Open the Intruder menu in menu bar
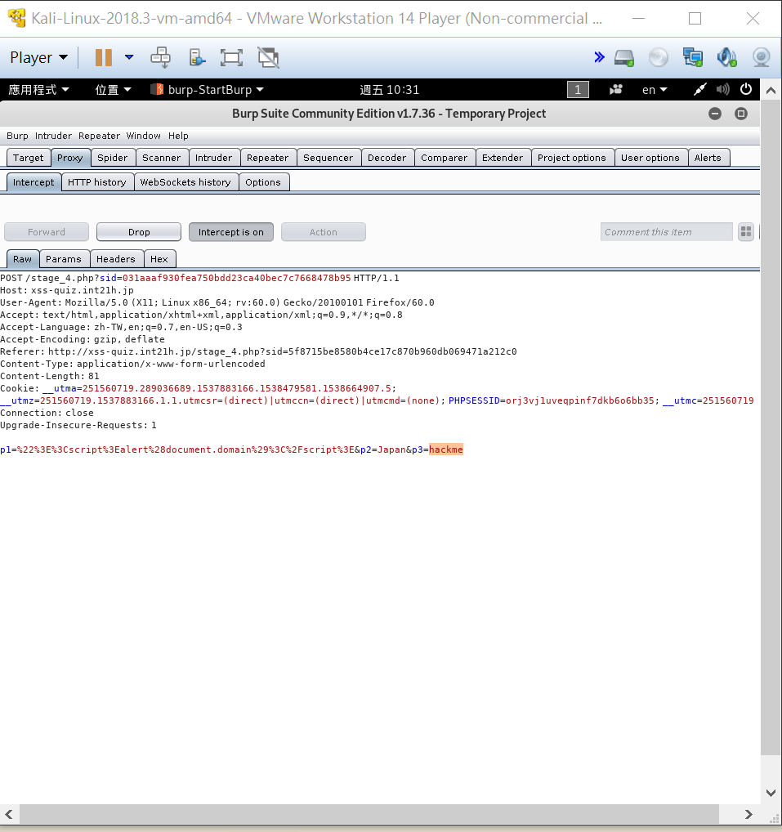Viewport: 782px width, 832px height. click(x=53, y=136)
